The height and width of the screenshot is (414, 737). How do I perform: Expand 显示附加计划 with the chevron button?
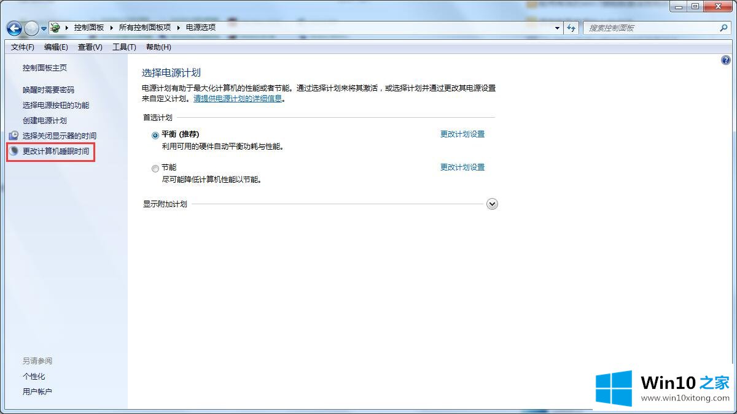coord(491,204)
